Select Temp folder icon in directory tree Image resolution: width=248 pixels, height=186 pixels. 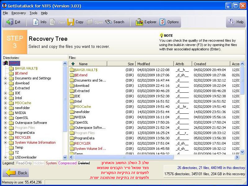click(11, 147)
